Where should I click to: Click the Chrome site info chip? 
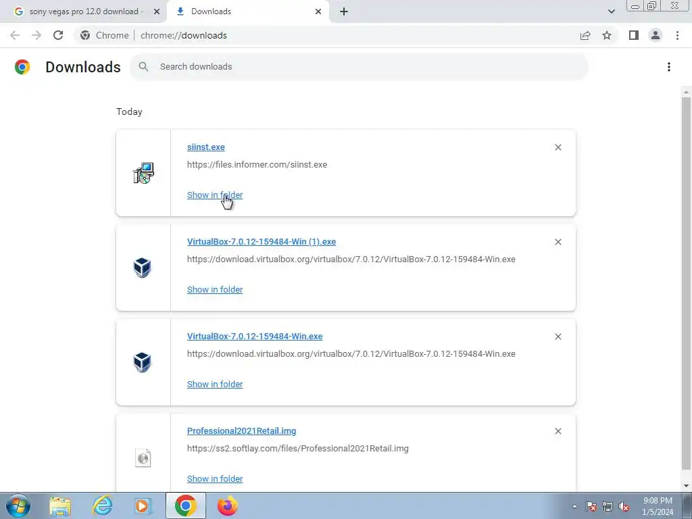point(105,35)
